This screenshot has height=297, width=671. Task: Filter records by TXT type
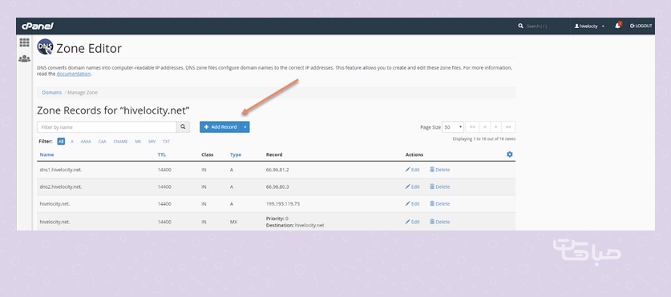tap(166, 142)
